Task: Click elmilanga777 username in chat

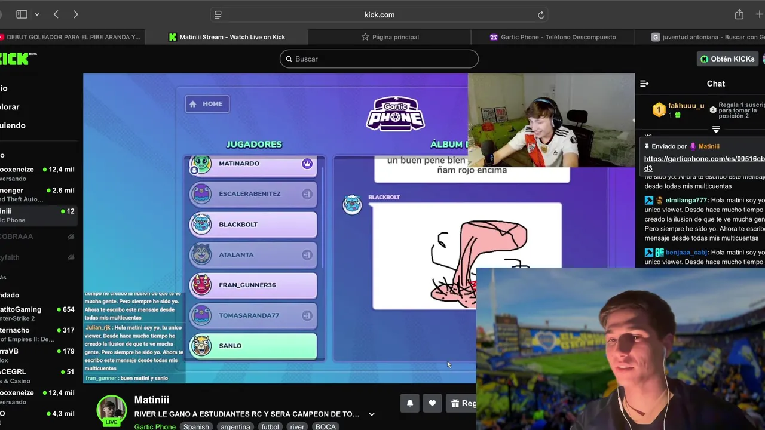Action: coord(686,201)
